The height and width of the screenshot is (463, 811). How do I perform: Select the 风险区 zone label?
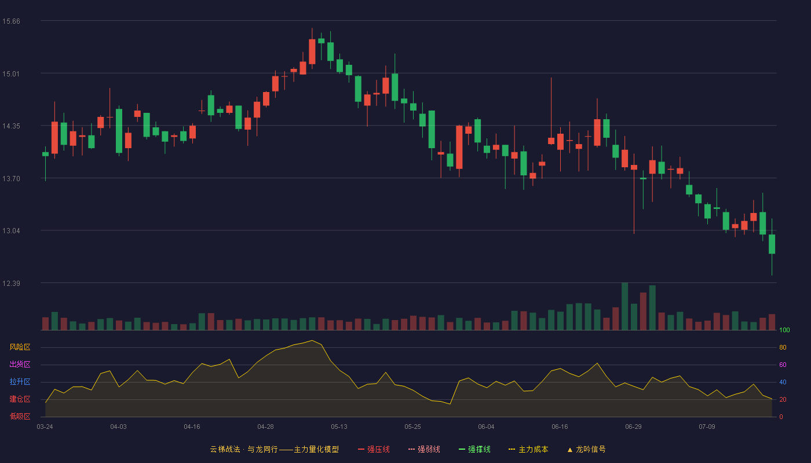(x=20, y=347)
